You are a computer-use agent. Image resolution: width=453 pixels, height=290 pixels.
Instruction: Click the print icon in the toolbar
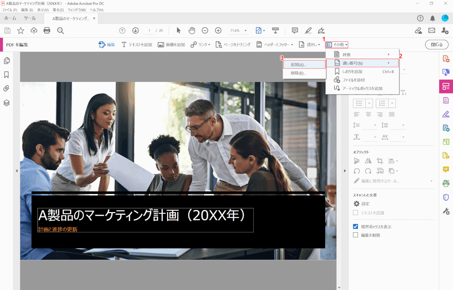coord(47,30)
